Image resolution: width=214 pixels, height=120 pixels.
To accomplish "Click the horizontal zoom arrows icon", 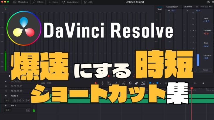I will click(195, 83).
